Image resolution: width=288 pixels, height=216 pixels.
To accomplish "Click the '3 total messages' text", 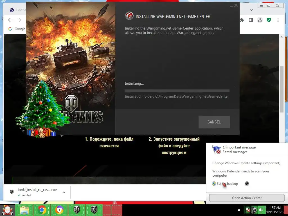I will point(235,152).
